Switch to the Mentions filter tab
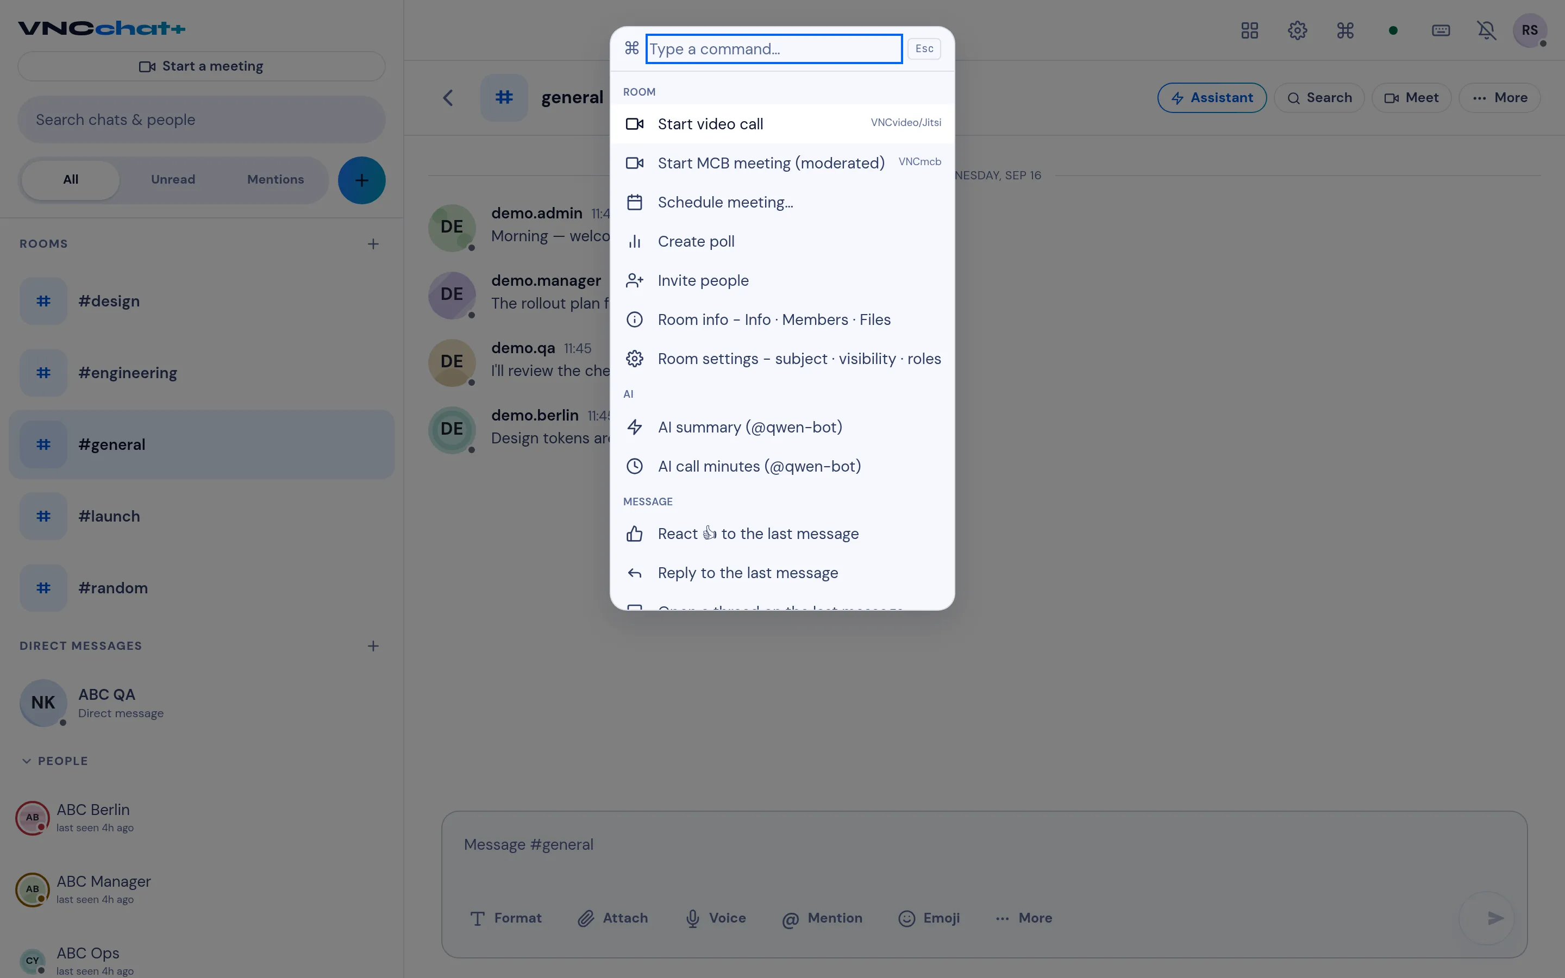 [276, 180]
